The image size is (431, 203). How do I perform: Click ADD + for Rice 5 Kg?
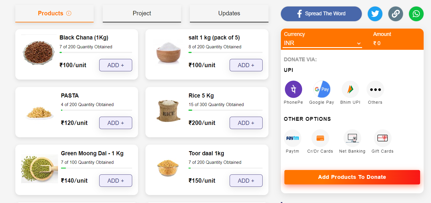246,123
